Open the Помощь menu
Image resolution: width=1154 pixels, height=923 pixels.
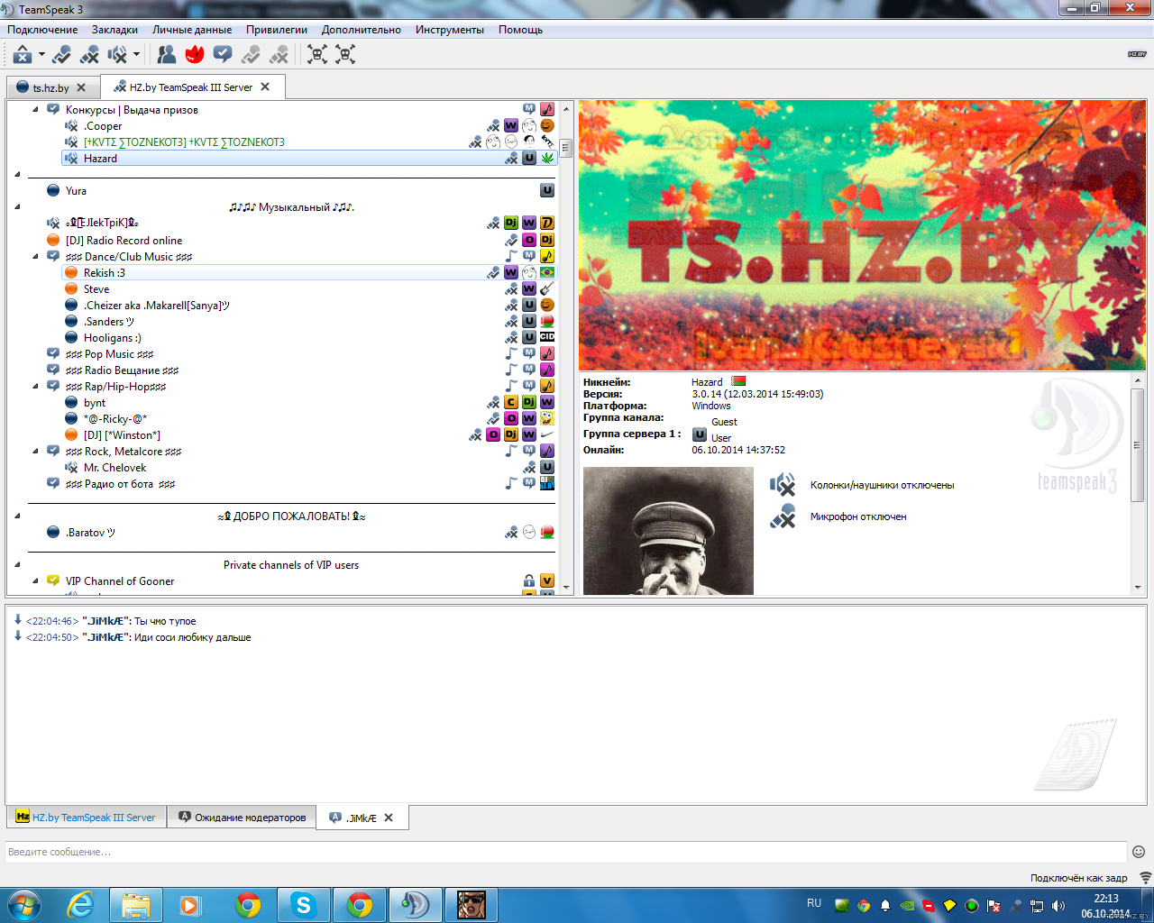pyautogui.click(x=521, y=30)
